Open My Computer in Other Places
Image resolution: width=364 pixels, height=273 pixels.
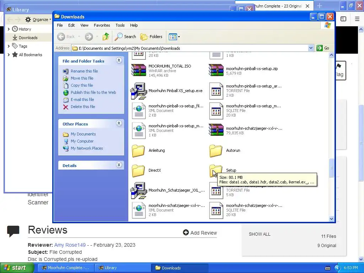(82, 141)
